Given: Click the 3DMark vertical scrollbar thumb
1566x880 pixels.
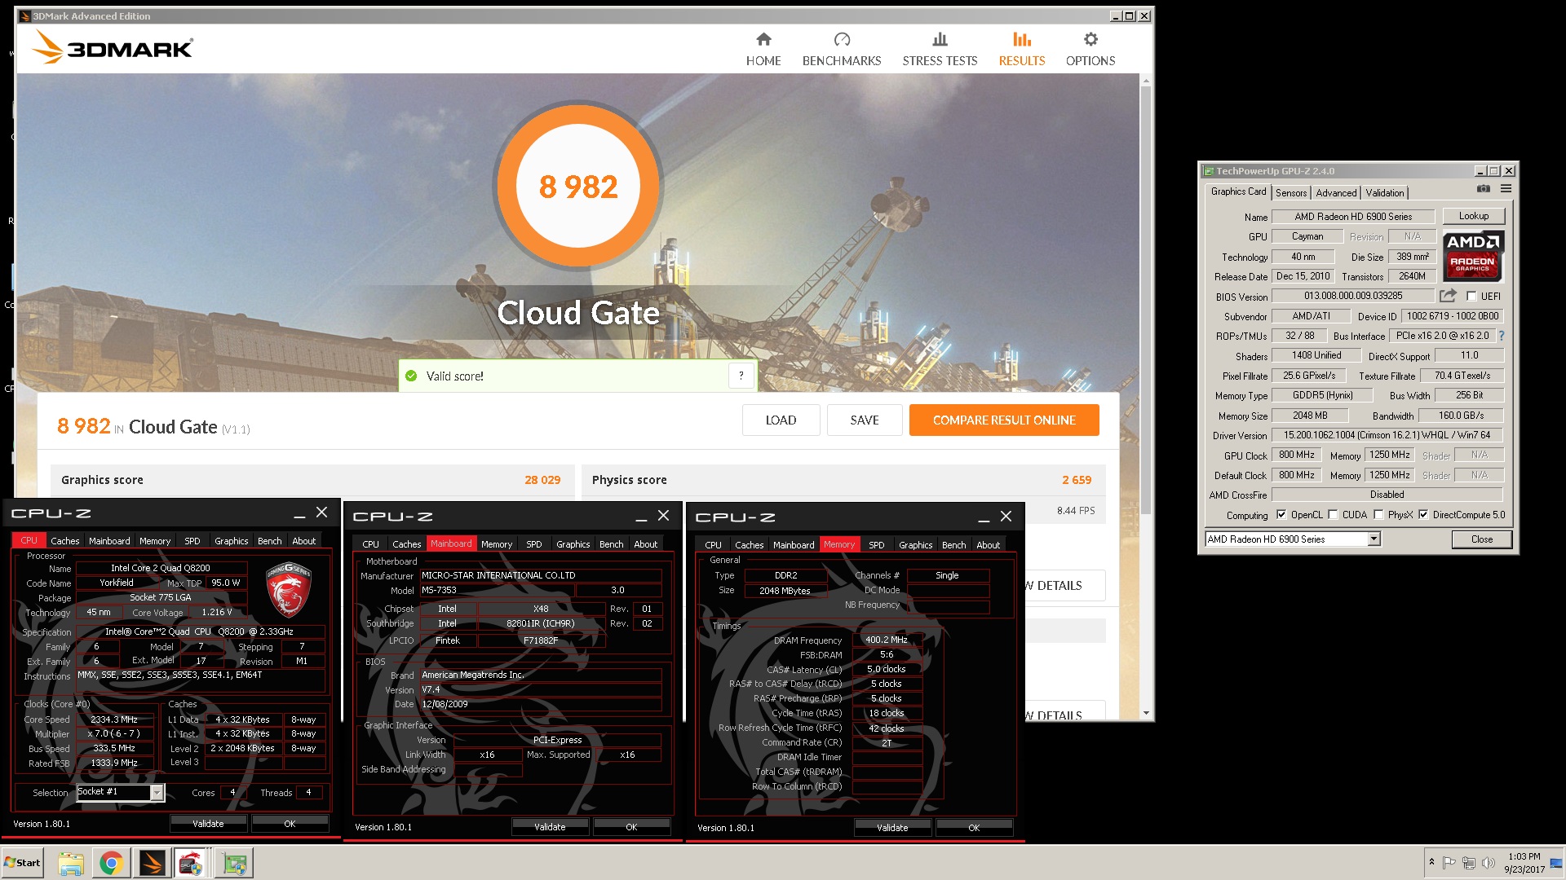Looking at the screenshot, I should tap(1145, 301).
